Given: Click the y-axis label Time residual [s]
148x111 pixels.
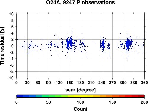Looking at the screenshot, I should pyautogui.click(x=2, y=46).
